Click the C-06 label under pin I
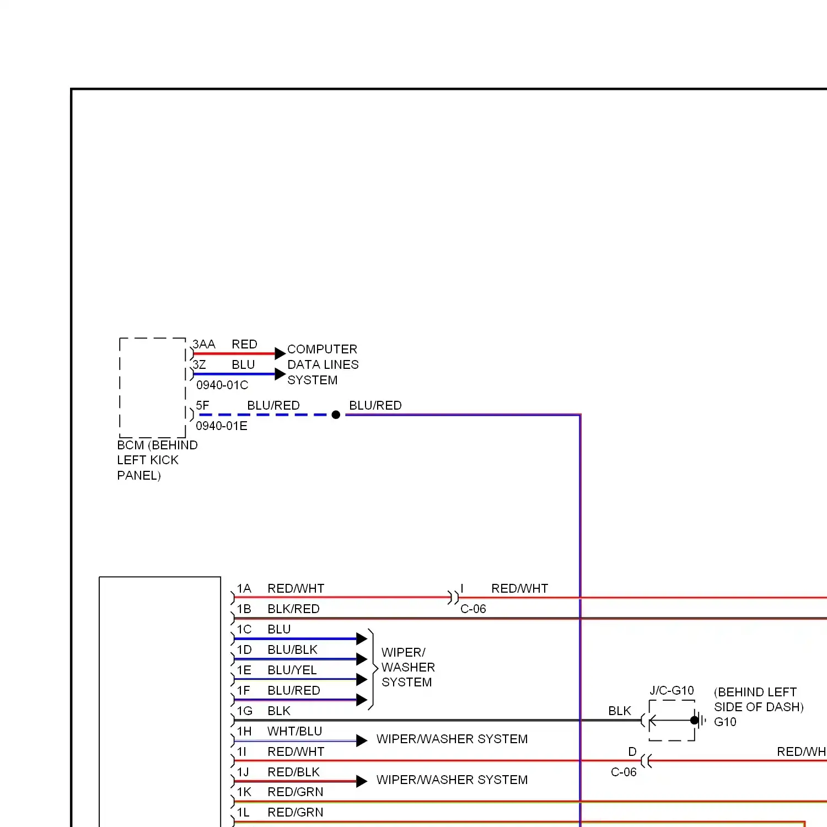Viewport: 827px width, 827px height. (473, 609)
